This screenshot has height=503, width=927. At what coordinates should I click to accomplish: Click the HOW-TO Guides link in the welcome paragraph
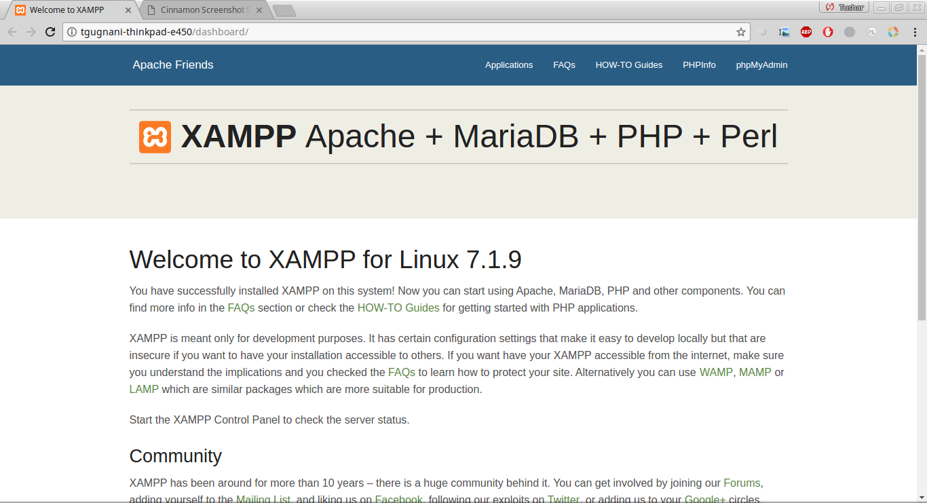pos(398,308)
